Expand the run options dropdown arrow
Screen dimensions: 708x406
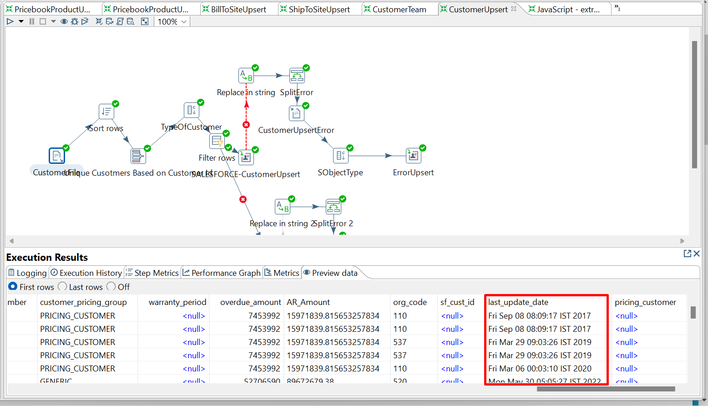[21, 21]
